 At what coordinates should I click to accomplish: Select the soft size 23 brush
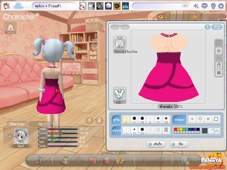coord(166,120)
